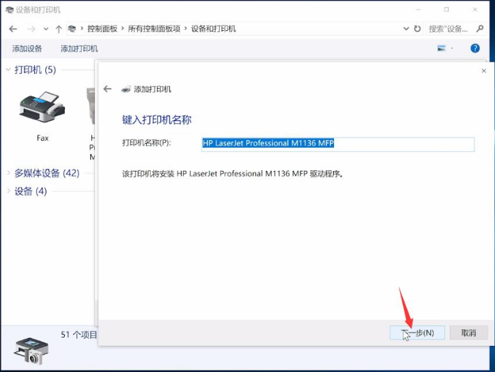Click the refresh button beside the address bar
The height and width of the screenshot is (372, 495).
click(x=417, y=29)
